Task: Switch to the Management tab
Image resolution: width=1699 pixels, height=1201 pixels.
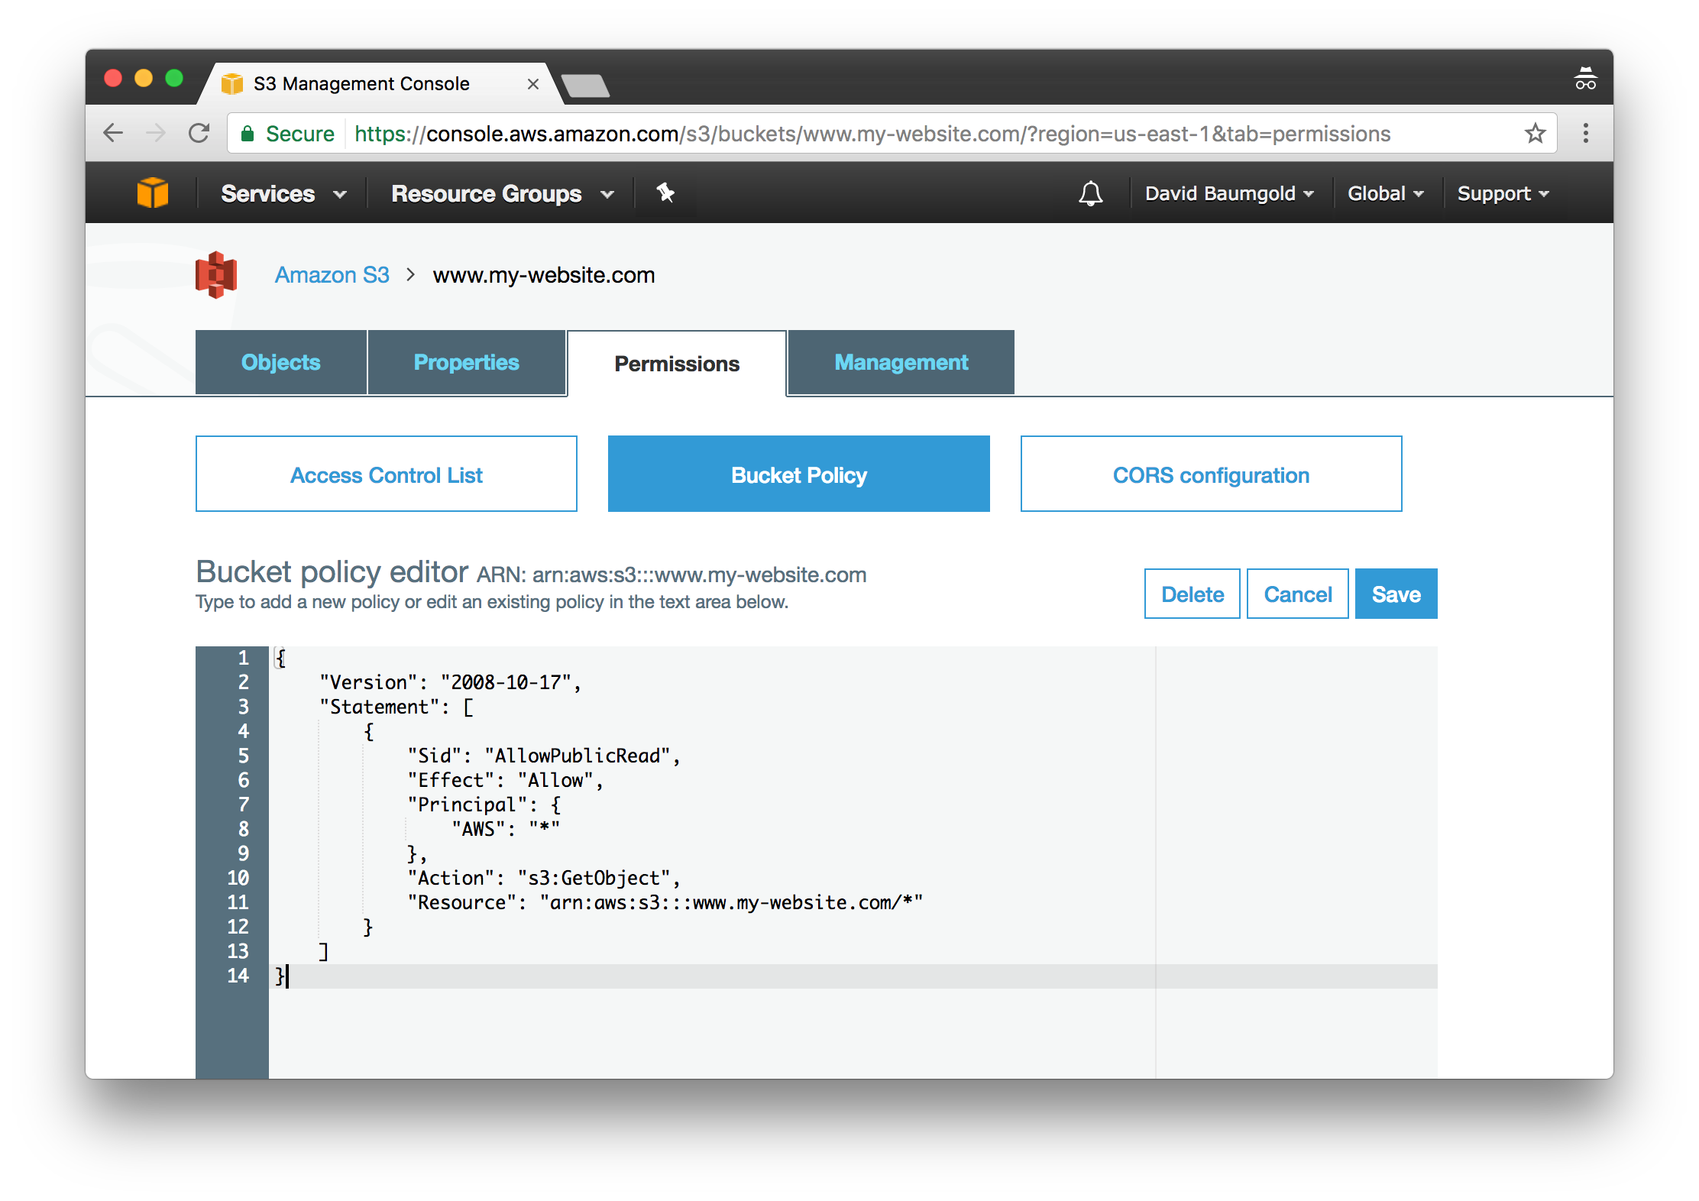Action: click(901, 362)
